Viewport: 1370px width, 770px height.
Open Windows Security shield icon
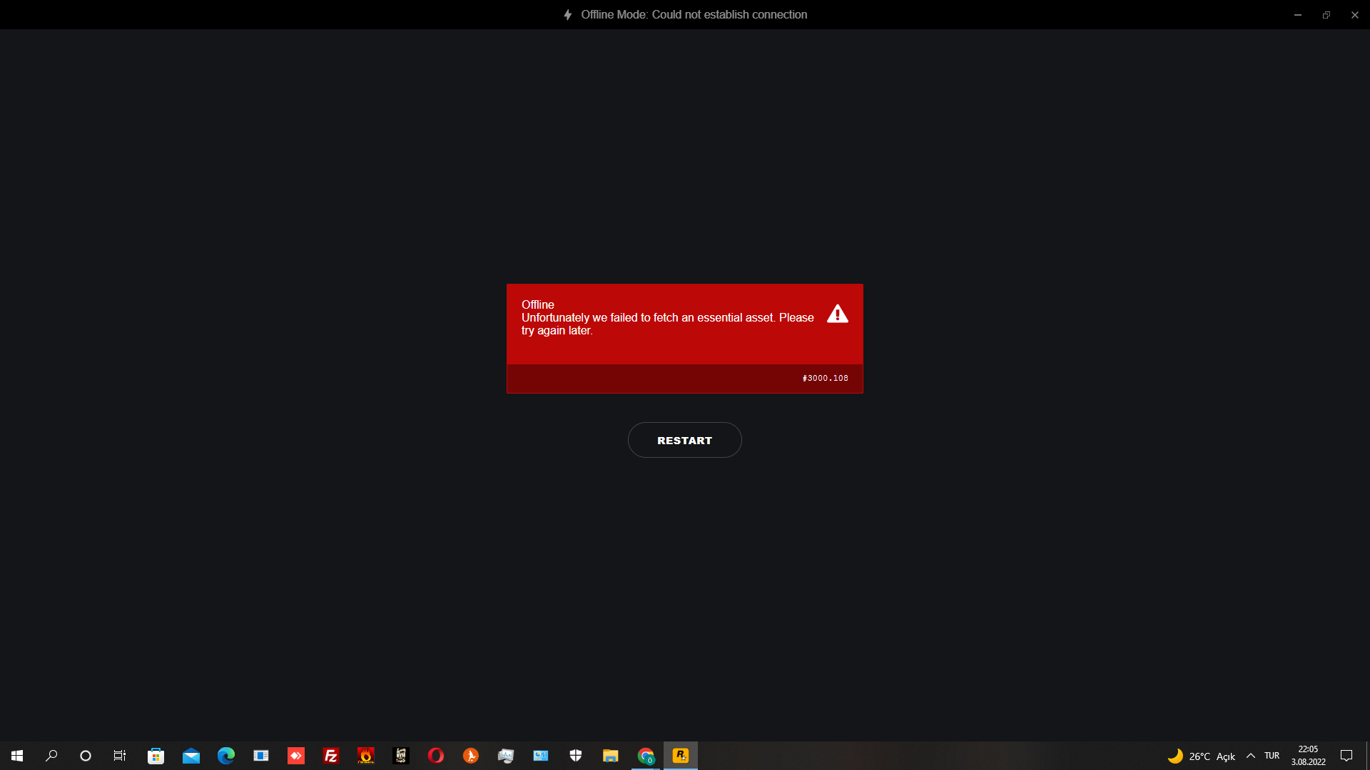[x=575, y=756]
